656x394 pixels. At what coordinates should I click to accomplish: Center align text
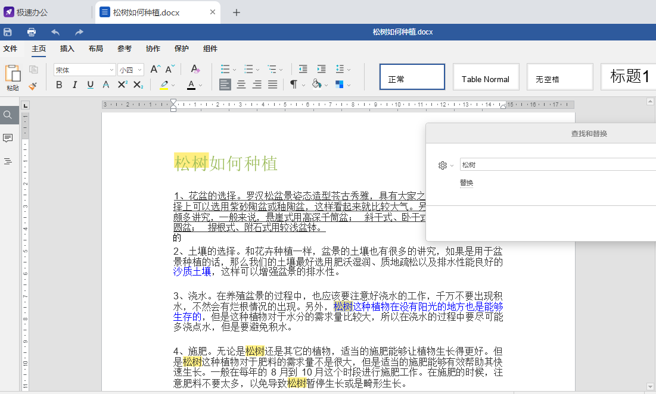(241, 85)
